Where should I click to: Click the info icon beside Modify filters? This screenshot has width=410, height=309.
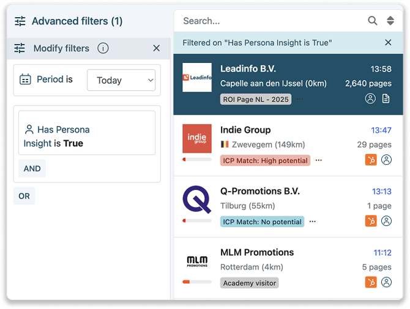[x=103, y=48]
